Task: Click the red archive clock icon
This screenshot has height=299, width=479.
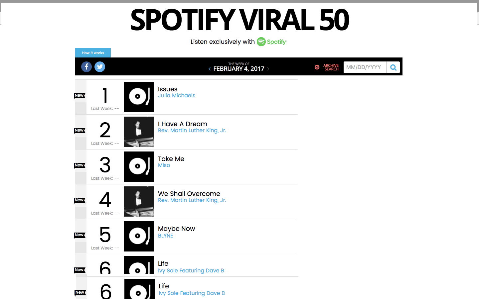Action: (317, 67)
